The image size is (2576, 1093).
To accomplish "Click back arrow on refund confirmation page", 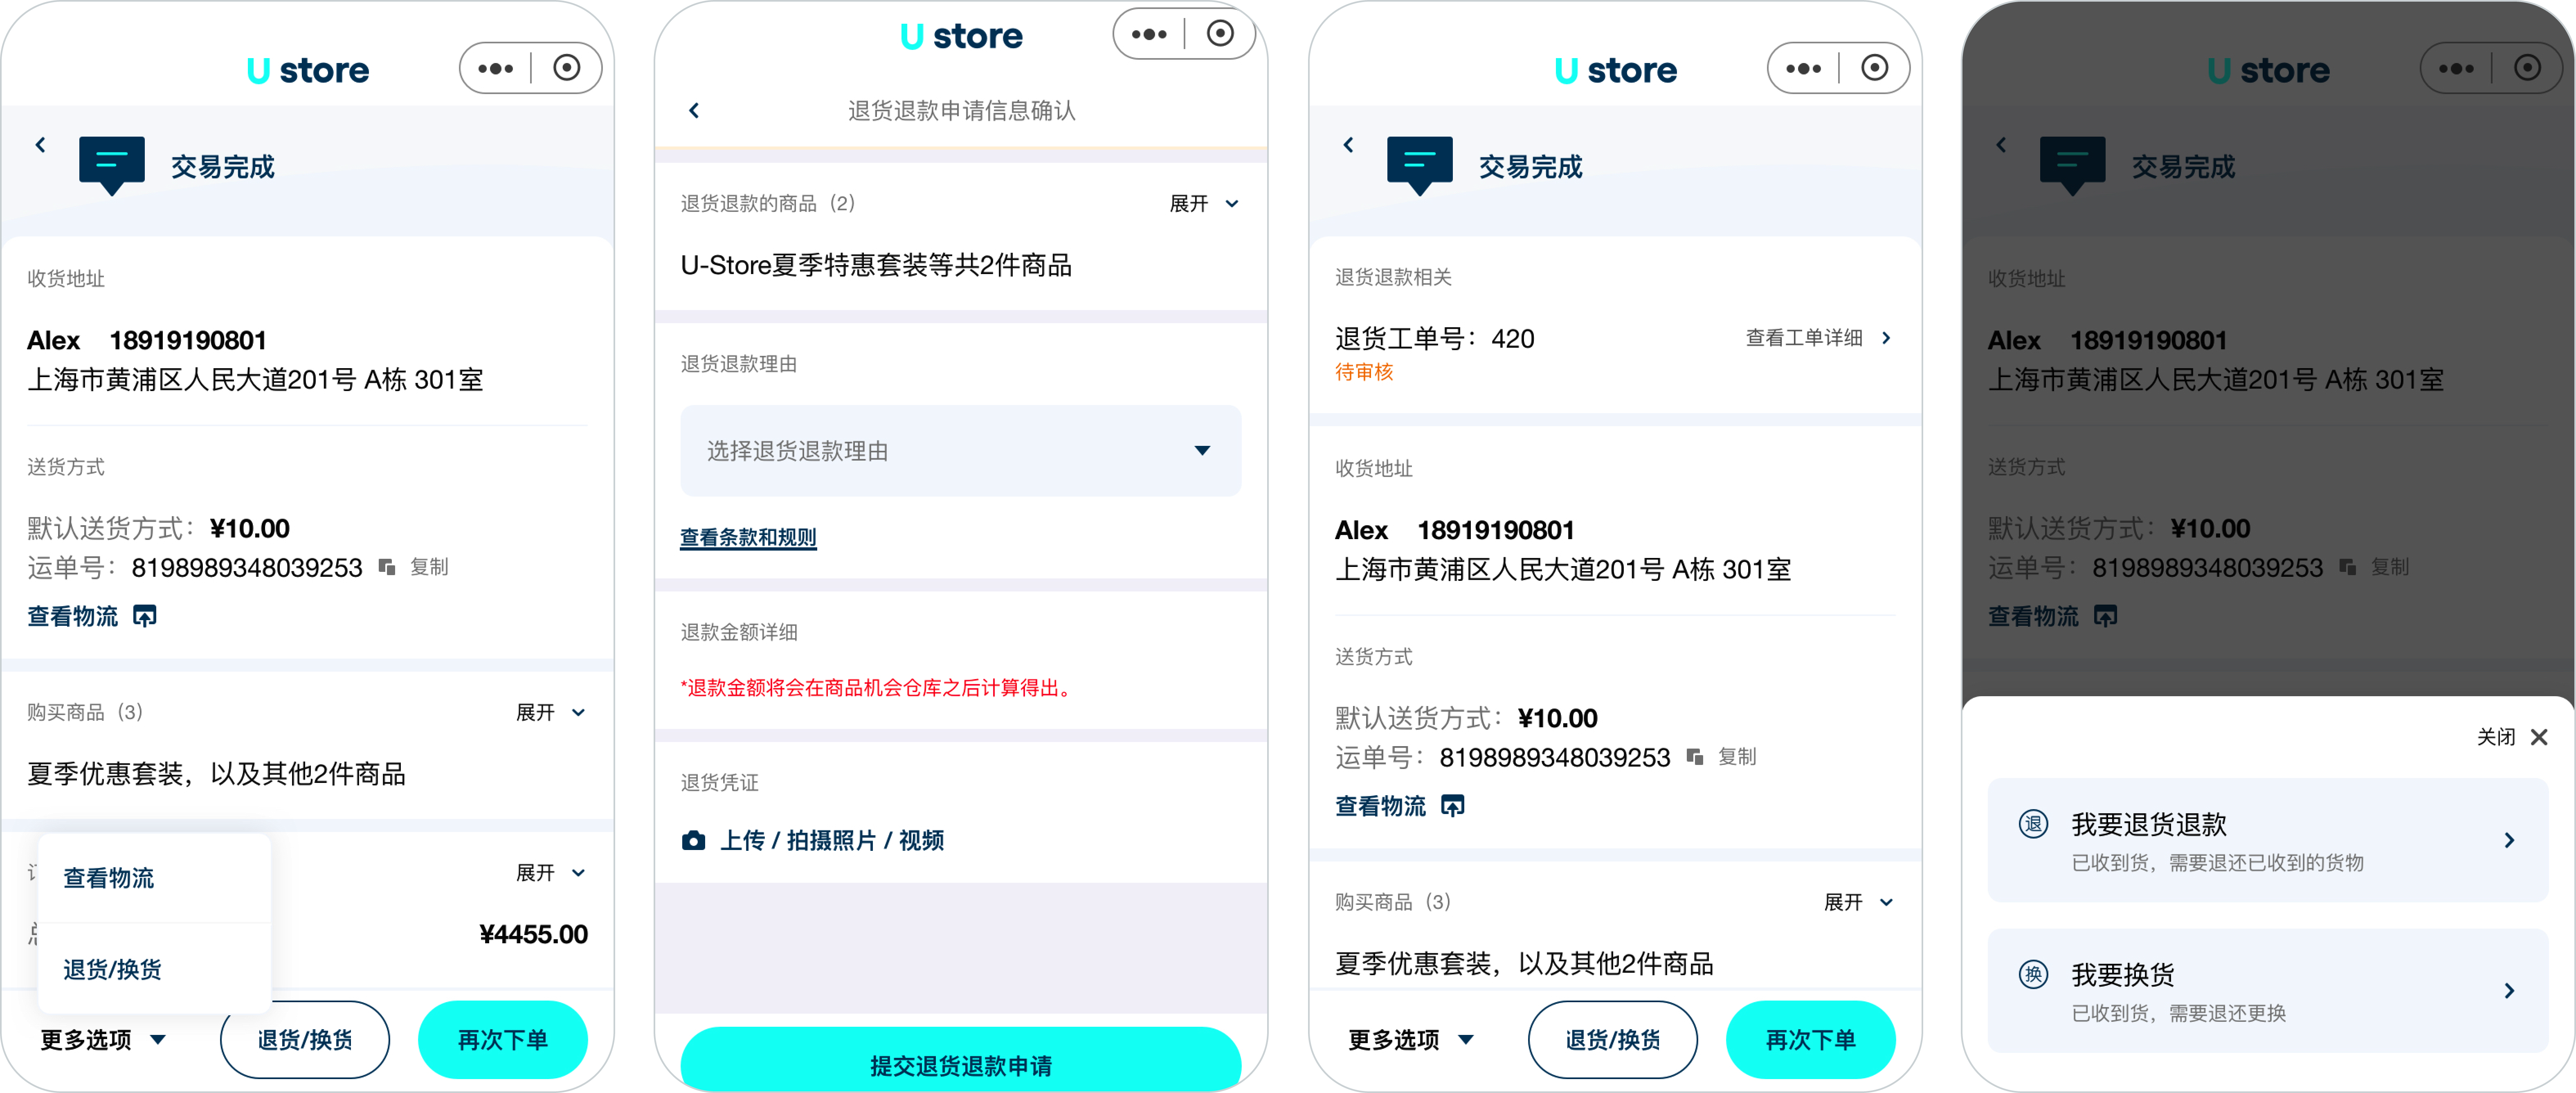I will coord(694,110).
